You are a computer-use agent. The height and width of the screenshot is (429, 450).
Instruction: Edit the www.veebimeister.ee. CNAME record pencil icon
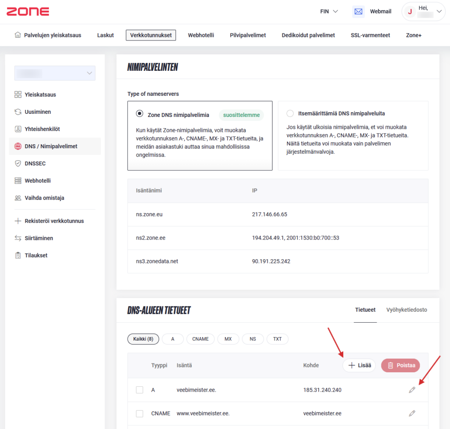(412, 413)
